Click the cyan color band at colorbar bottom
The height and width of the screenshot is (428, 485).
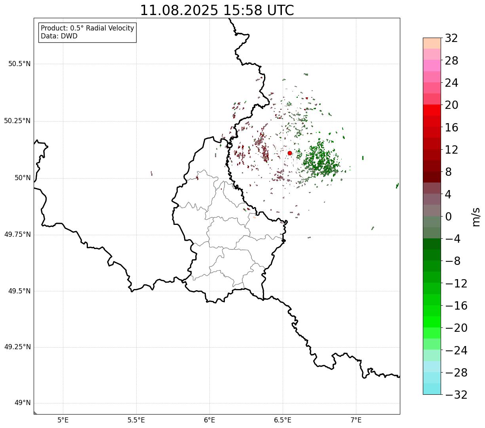click(432, 389)
